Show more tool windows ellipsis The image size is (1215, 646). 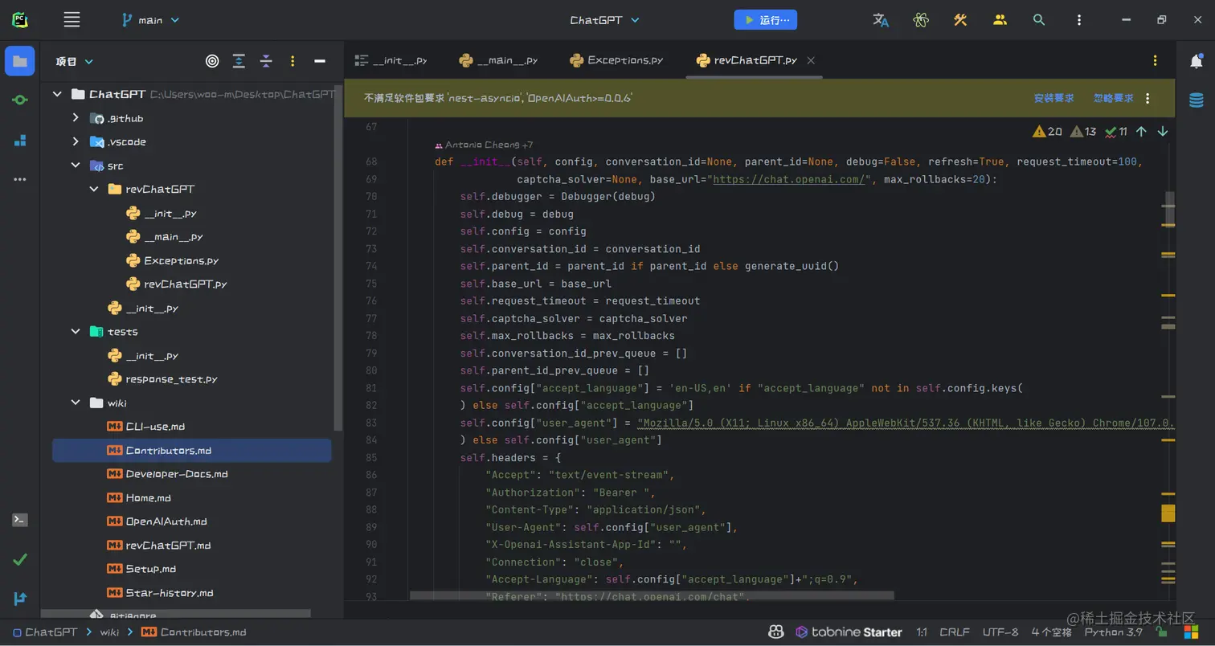[20, 179]
